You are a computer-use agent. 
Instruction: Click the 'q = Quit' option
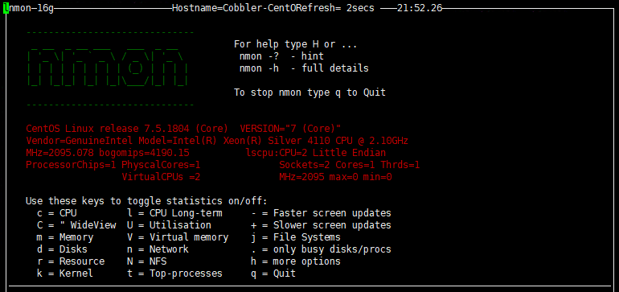pyautogui.click(x=273, y=273)
